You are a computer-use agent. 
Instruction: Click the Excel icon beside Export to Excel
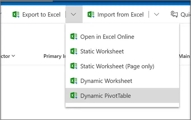pos(16,15)
